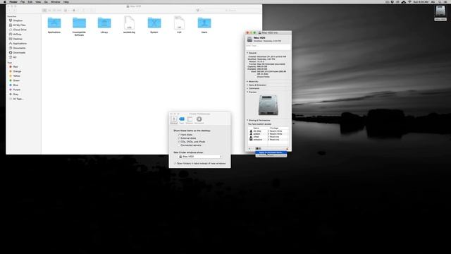Open the View menu
Image resolution: width=451 pixels, height=254 pixels.
point(38,1)
